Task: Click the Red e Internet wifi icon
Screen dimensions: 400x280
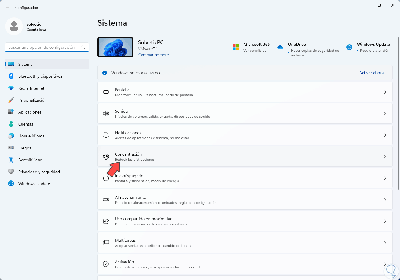Action: tap(11, 88)
